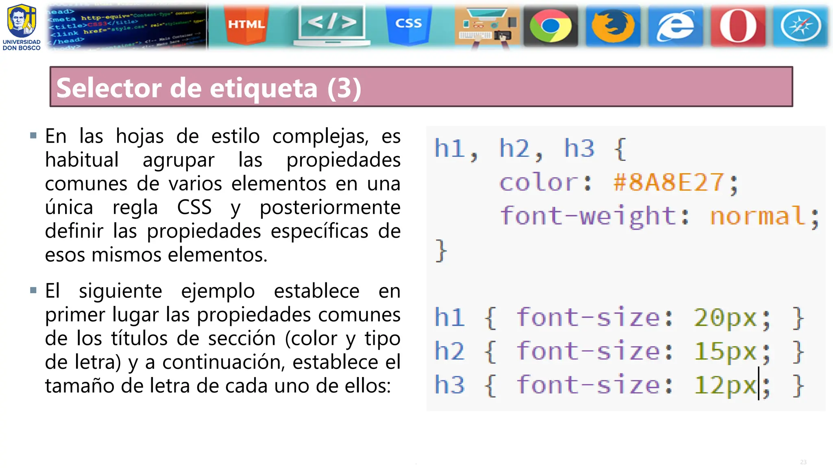Click the laptop code brackets icon
Screen dimensions: 833x468
(x=332, y=26)
